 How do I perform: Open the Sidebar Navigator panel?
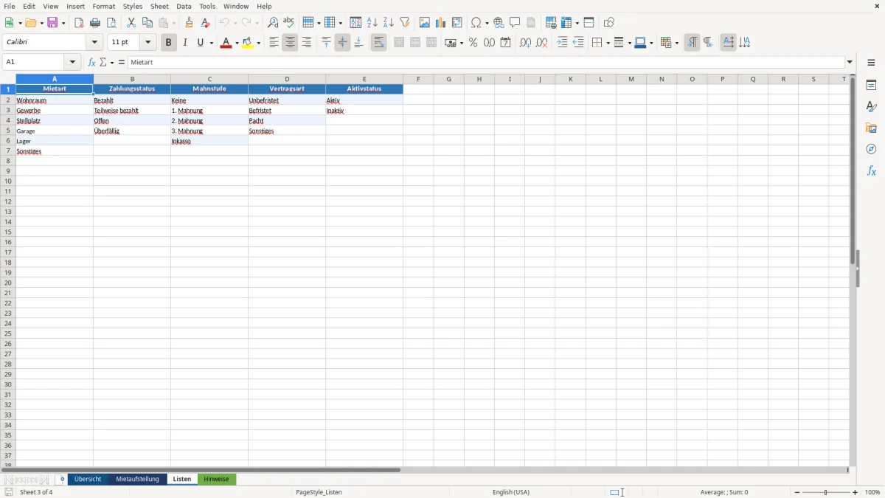(871, 149)
